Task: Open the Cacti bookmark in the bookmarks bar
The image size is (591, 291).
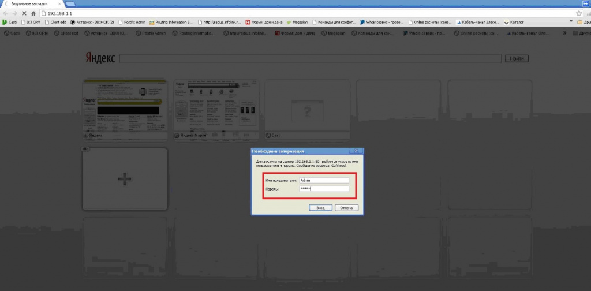Action: pos(10,23)
